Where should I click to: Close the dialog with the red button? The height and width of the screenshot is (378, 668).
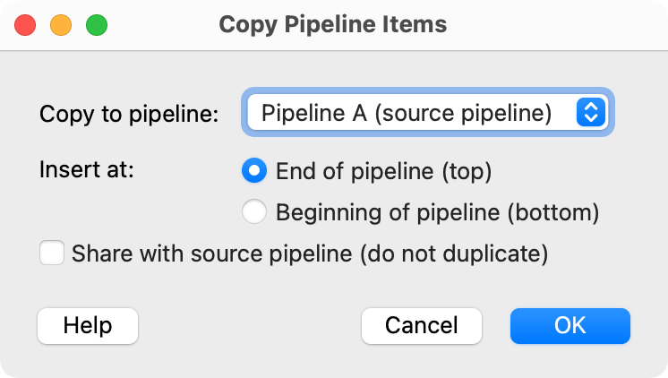tap(25, 24)
